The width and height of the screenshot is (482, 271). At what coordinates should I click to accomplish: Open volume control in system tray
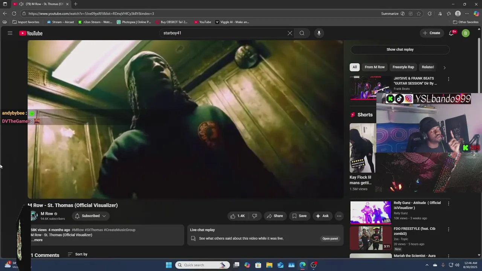tap(457, 265)
